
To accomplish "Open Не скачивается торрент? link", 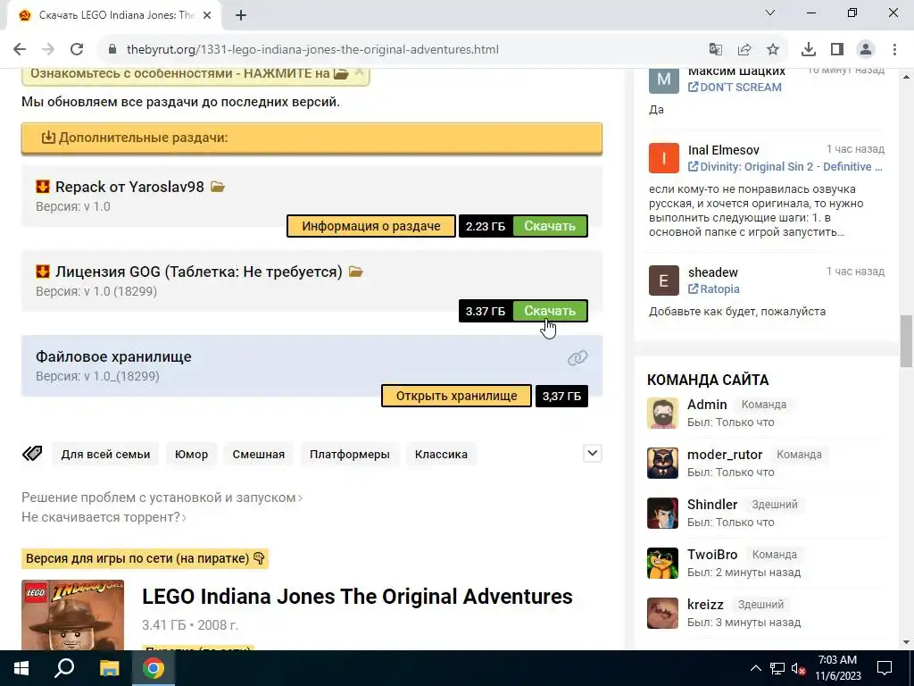I will [x=104, y=517].
